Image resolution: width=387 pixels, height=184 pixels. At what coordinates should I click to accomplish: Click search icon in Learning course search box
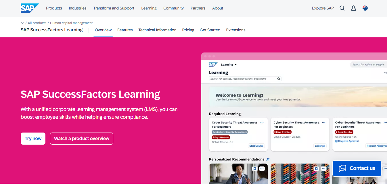[279, 79]
